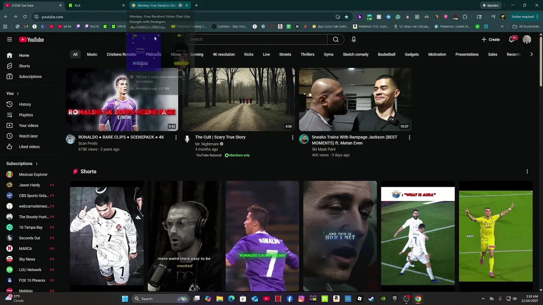Open options for Sneako Trains video
543x305 pixels.
point(409,138)
